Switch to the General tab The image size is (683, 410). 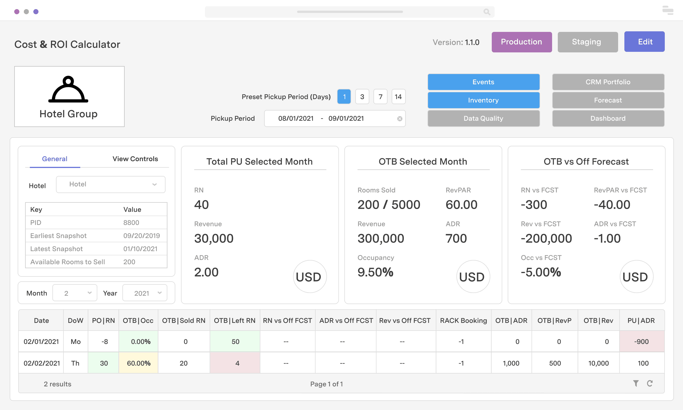coord(55,159)
